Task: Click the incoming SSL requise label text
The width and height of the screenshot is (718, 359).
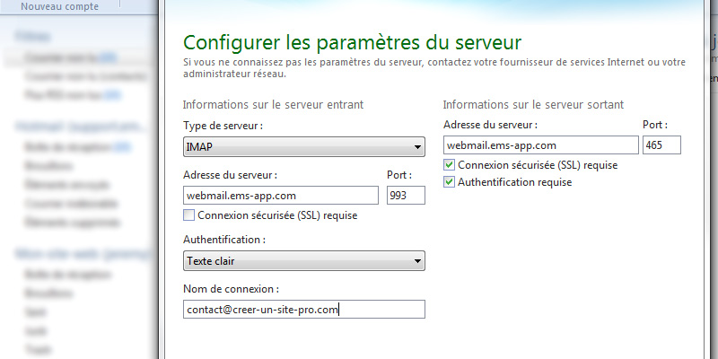Action: click(277, 215)
